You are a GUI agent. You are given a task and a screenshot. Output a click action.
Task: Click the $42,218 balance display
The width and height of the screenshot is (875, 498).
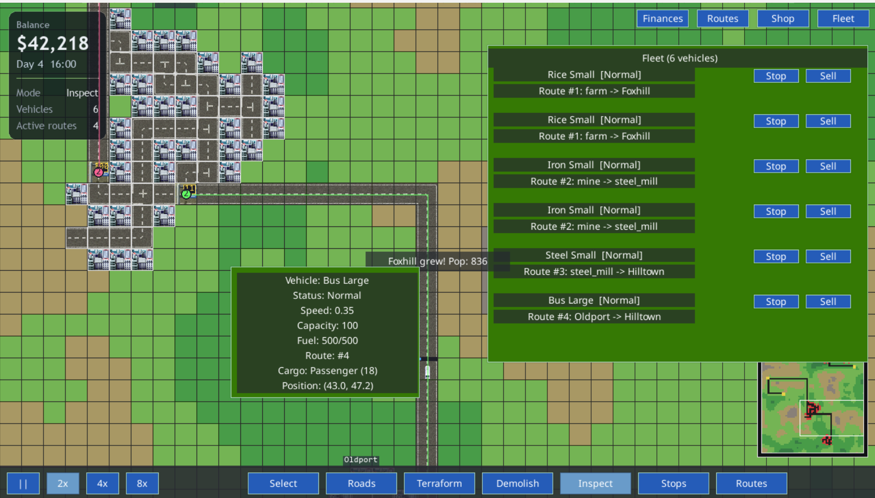[x=53, y=43]
